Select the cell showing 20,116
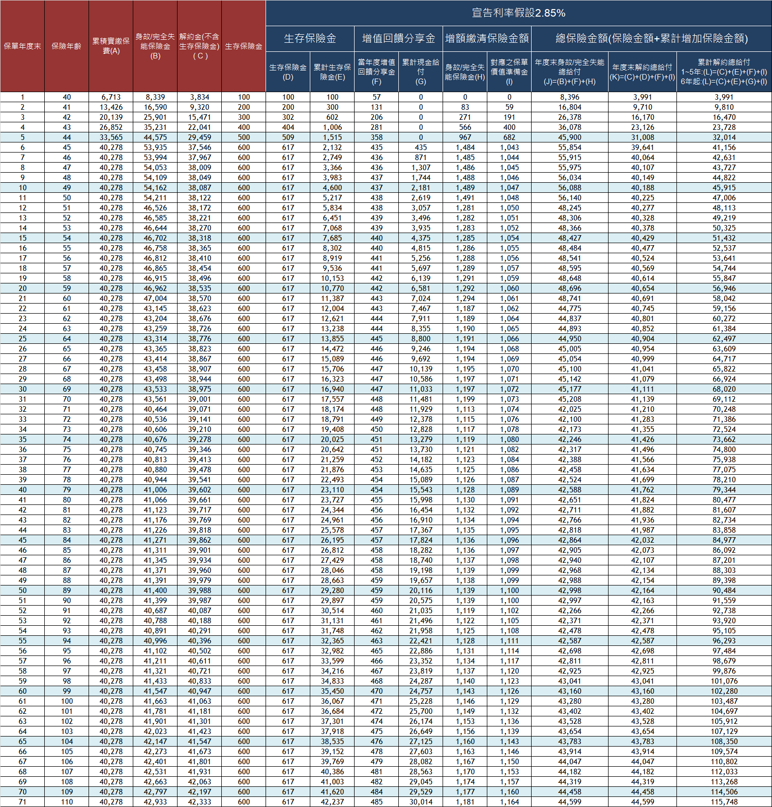This screenshot has height=807, width=772. [420, 591]
